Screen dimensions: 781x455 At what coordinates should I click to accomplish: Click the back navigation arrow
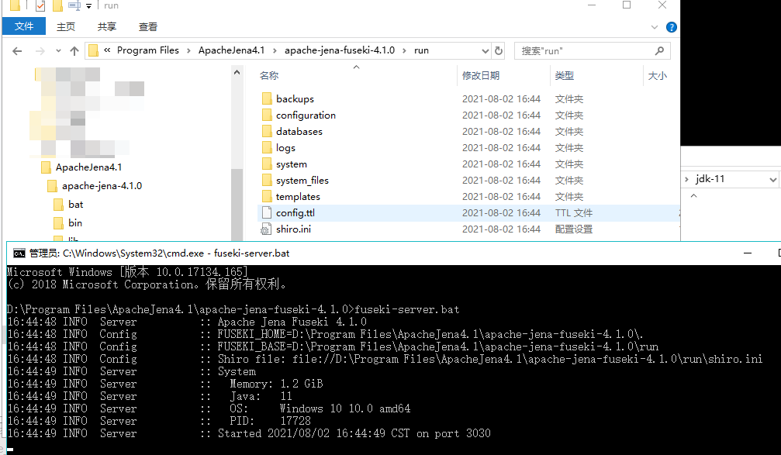click(x=17, y=50)
